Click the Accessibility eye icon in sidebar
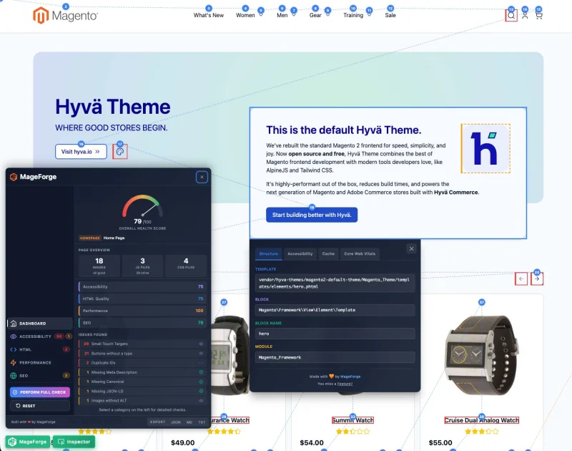Image resolution: width=572 pixels, height=451 pixels. pos(14,336)
